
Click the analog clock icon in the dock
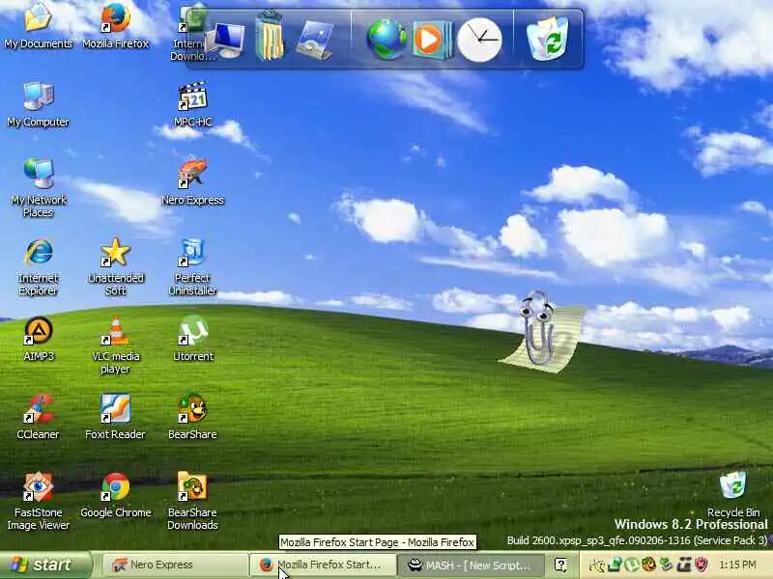[479, 40]
